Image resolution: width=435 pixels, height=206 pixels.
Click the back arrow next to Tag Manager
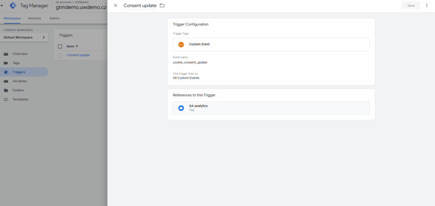click(x=2, y=6)
